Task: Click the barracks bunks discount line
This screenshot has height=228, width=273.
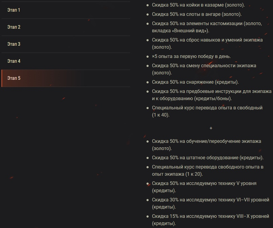Action: point(198,5)
